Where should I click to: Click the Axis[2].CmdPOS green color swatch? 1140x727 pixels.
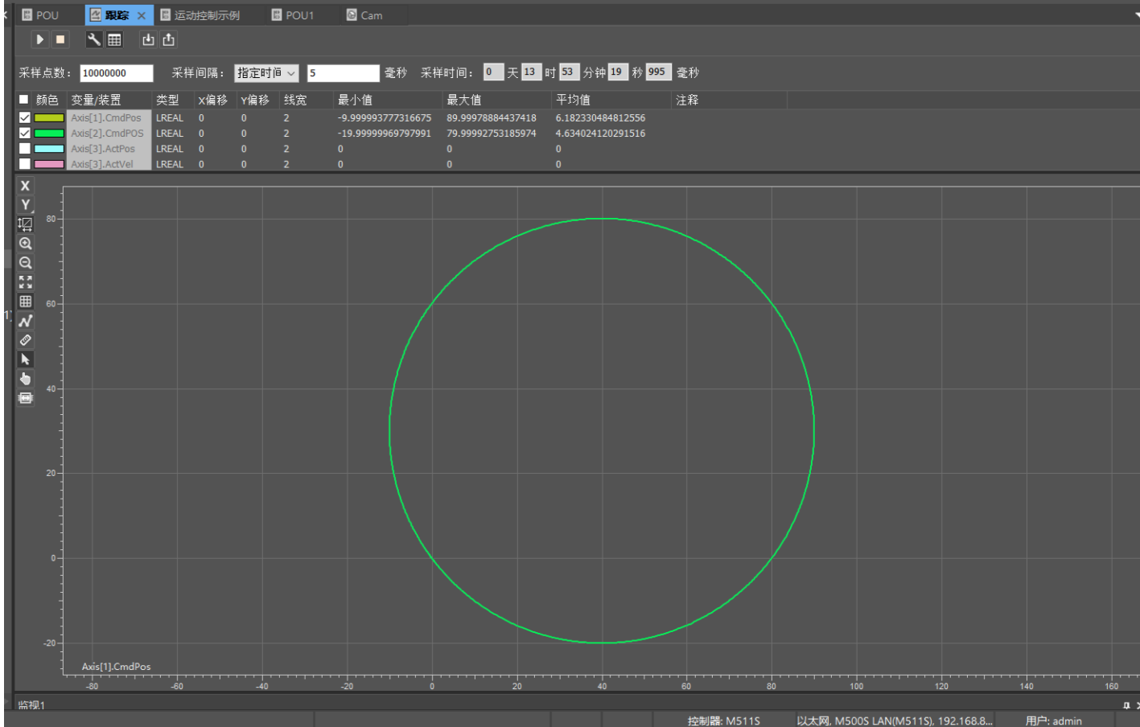coord(49,133)
